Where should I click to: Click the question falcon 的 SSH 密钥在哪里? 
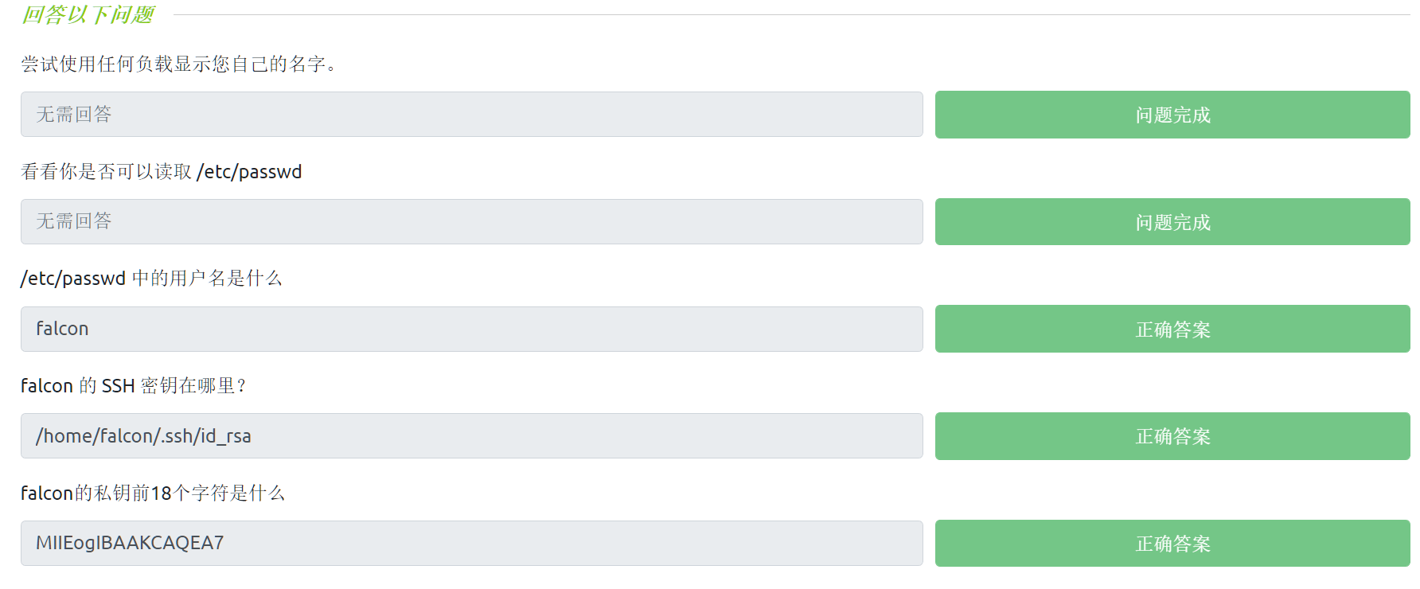[133, 385]
